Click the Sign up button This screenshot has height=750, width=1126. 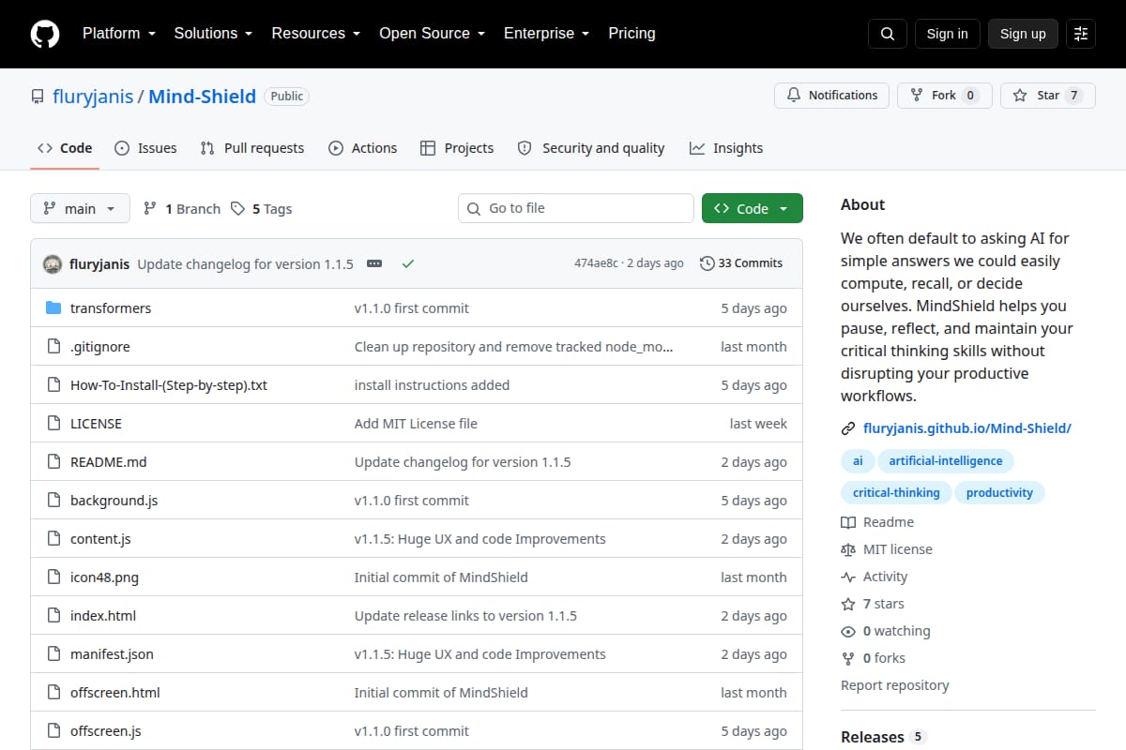[1023, 34]
